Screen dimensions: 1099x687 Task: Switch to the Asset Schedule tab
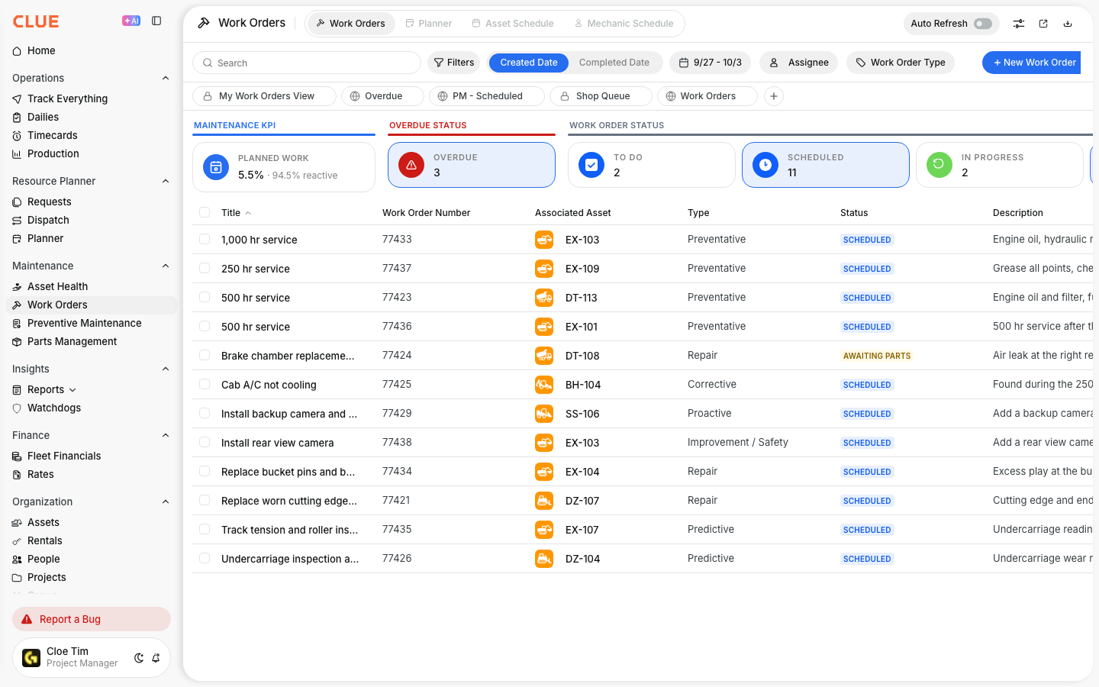tap(513, 24)
